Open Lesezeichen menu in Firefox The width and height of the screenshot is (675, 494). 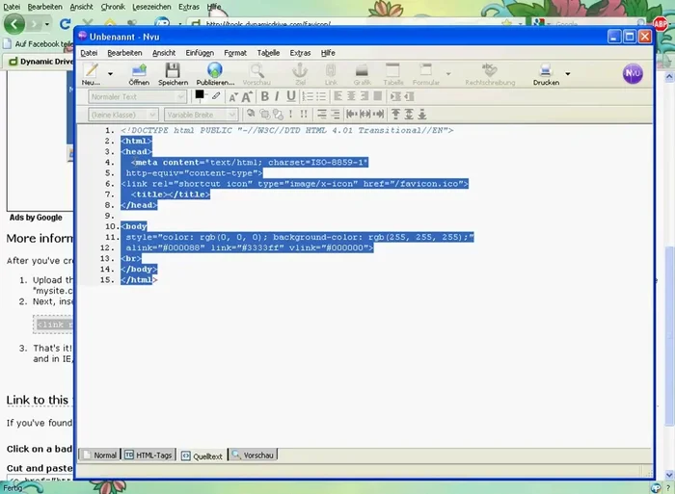click(x=151, y=7)
